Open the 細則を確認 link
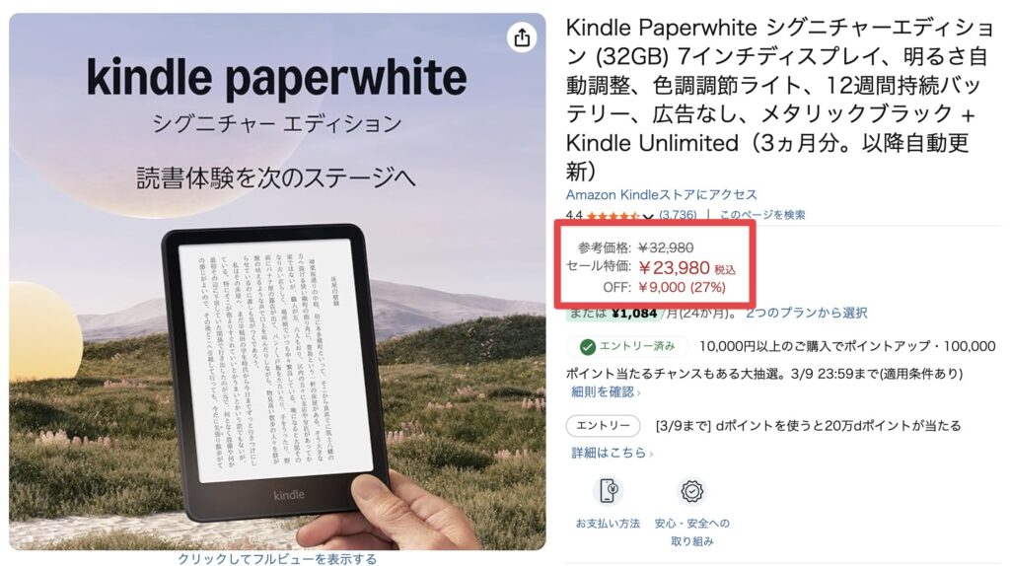Screen dimensions: 1010x566 [606, 391]
